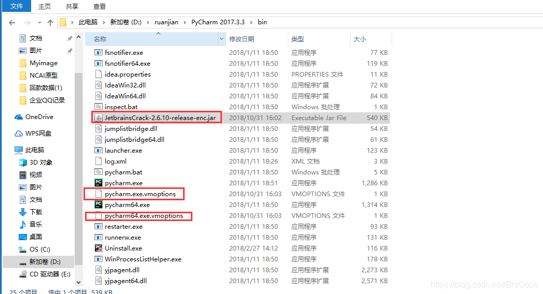Open 名称 column filter dropdown arrow
The width and height of the screenshot is (543, 294).
point(221,39)
